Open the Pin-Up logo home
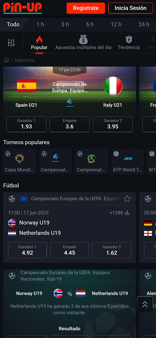The width and height of the screenshot is (156, 338). (22, 8)
